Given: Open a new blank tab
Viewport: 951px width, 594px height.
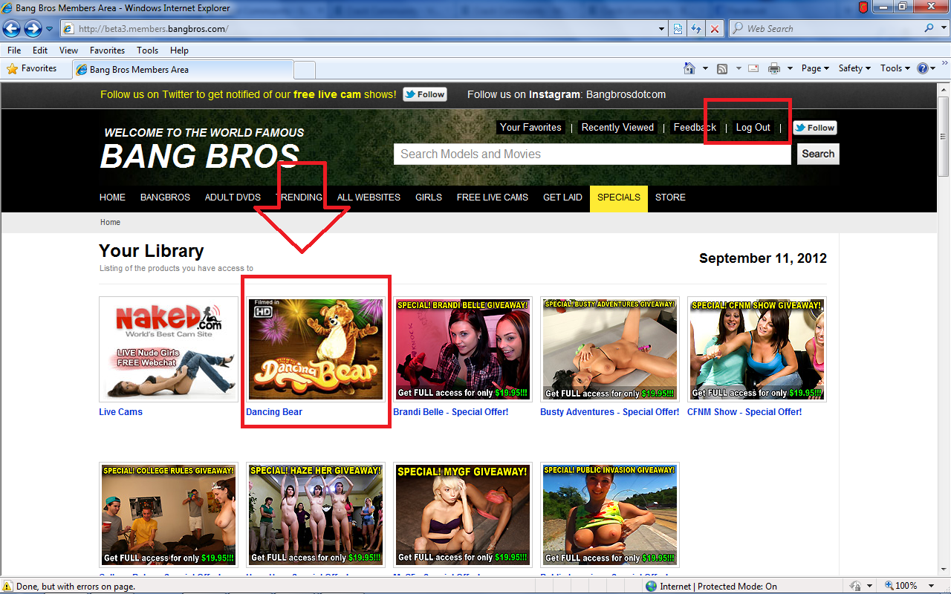Looking at the screenshot, I should [x=305, y=70].
